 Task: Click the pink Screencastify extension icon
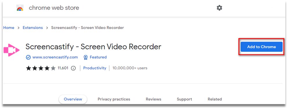pos(11,50)
